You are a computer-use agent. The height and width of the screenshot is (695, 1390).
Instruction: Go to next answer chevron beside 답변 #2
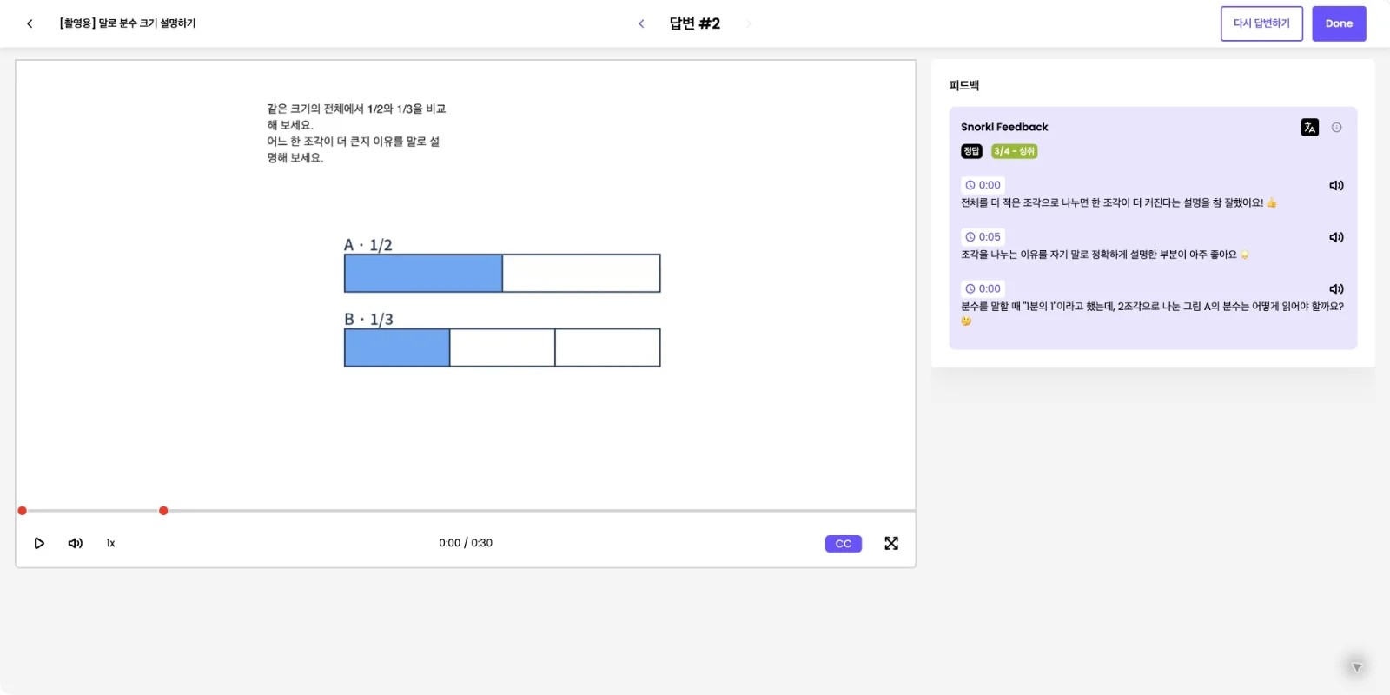[748, 23]
